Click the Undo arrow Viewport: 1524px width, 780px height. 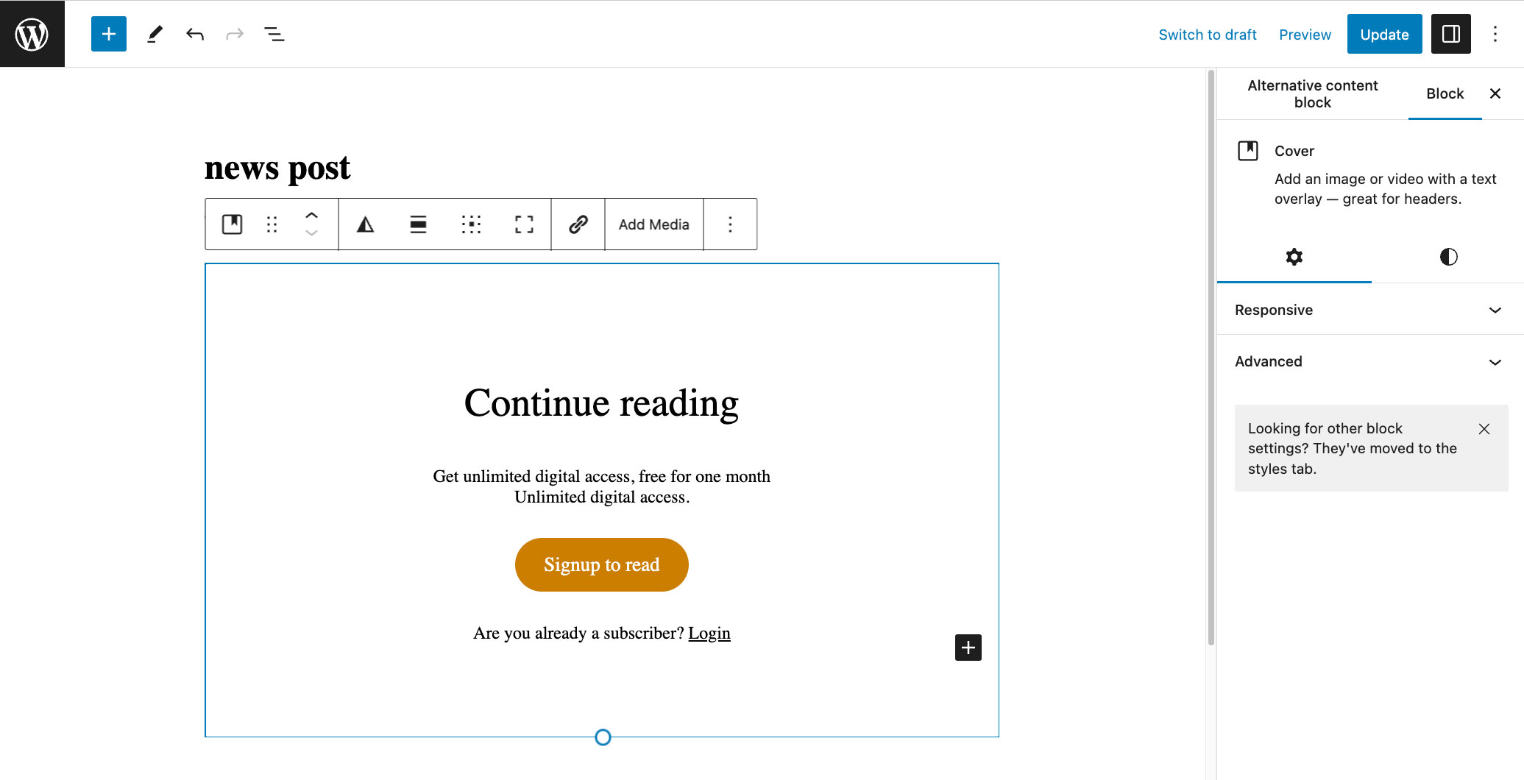click(x=195, y=34)
